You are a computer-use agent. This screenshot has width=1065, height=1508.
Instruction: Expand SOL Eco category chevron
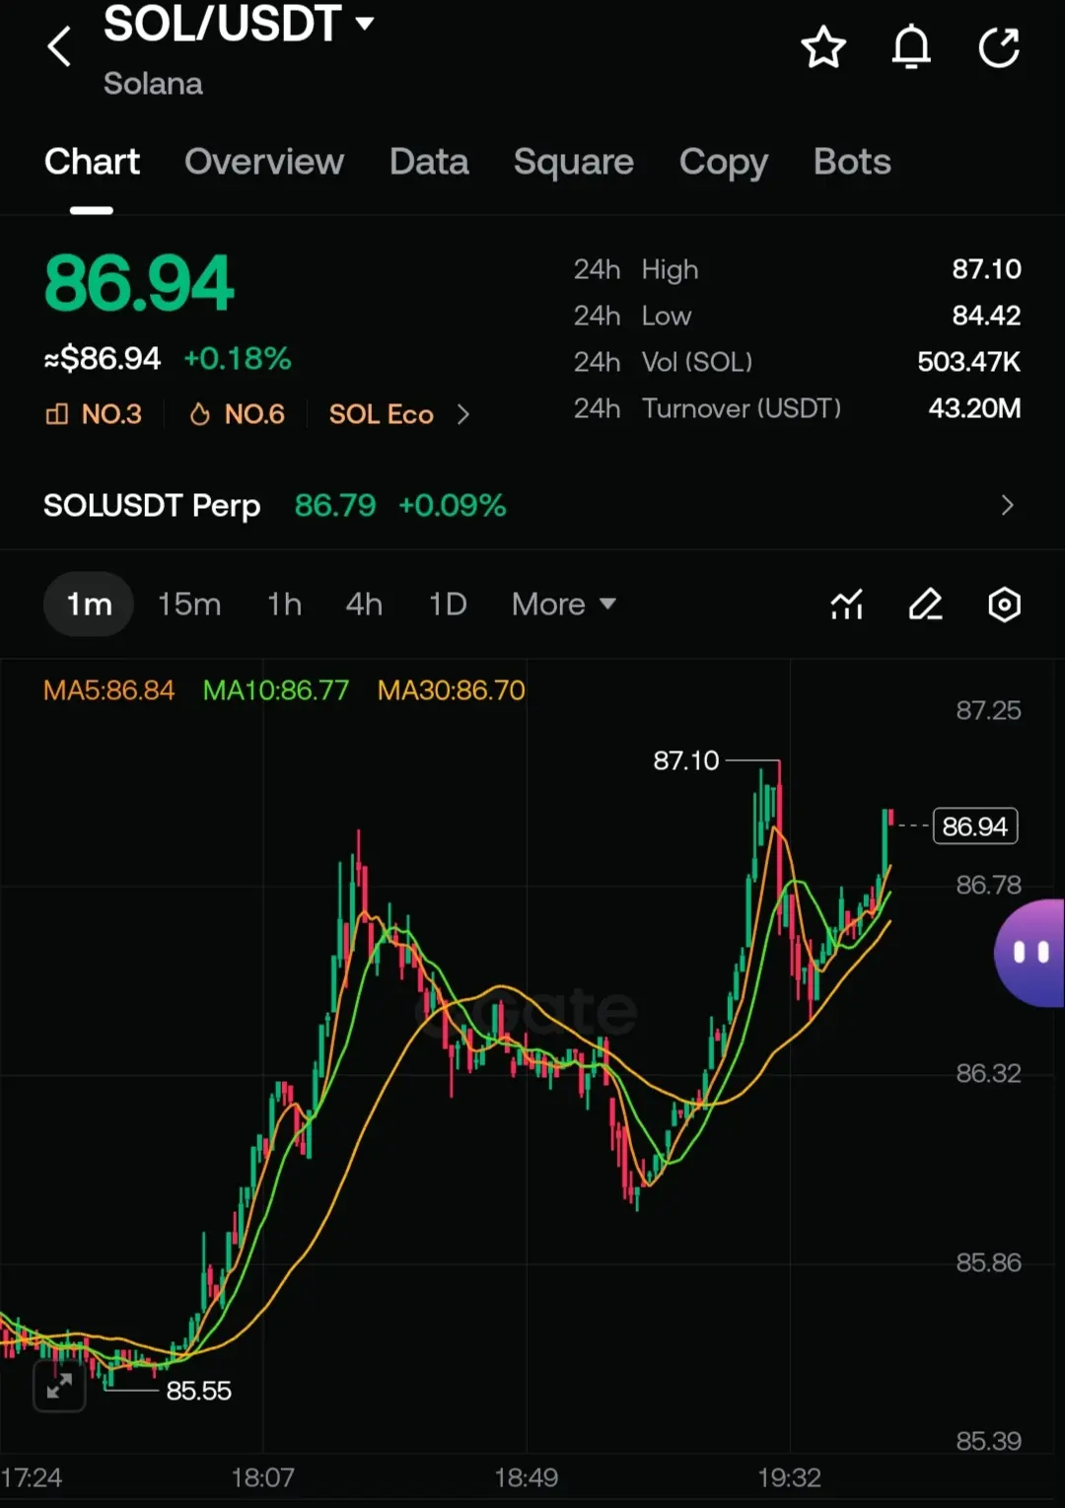pos(463,414)
